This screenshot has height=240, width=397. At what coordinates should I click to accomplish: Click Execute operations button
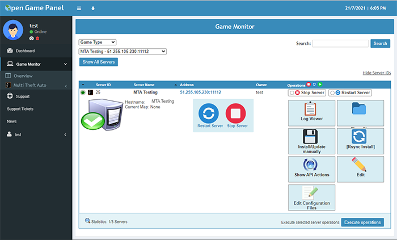pyautogui.click(x=362, y=222)
